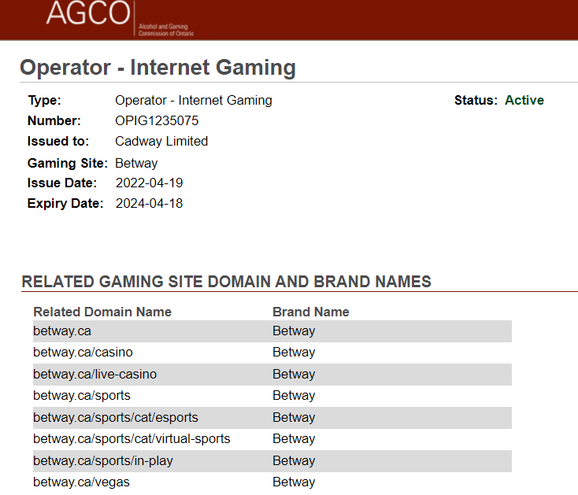Click the betway.ca/casino domain entry

coord(83,353)
